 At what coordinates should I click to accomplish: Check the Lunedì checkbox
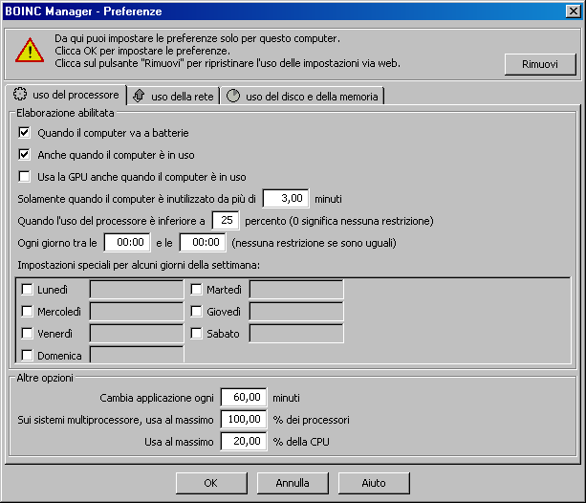point(27,289)
